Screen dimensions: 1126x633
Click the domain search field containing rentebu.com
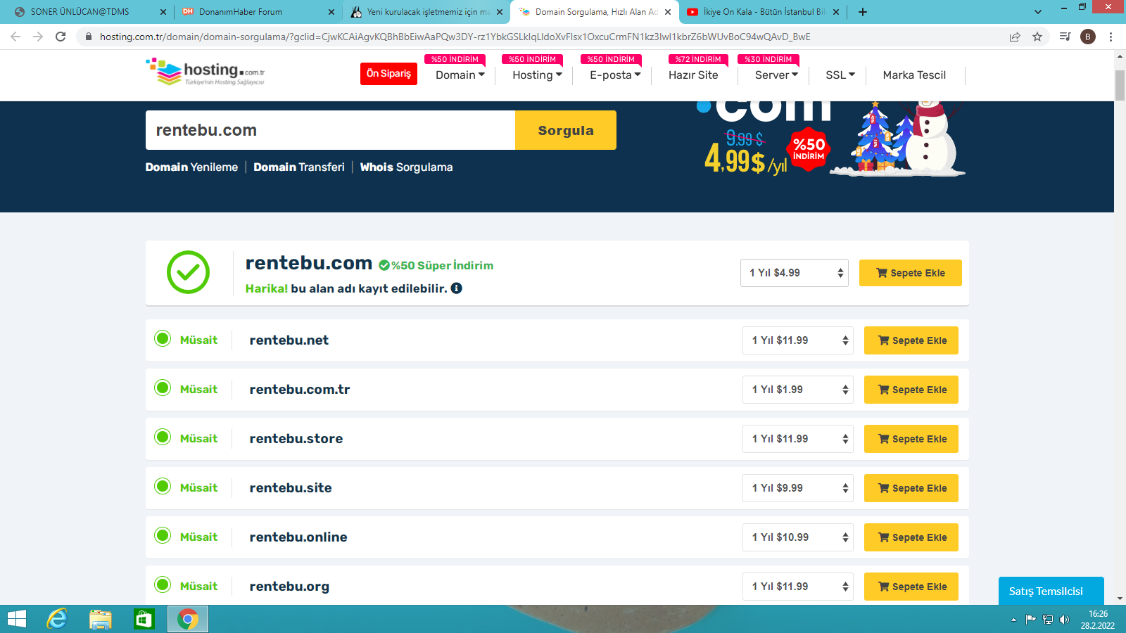pos(330,130)
